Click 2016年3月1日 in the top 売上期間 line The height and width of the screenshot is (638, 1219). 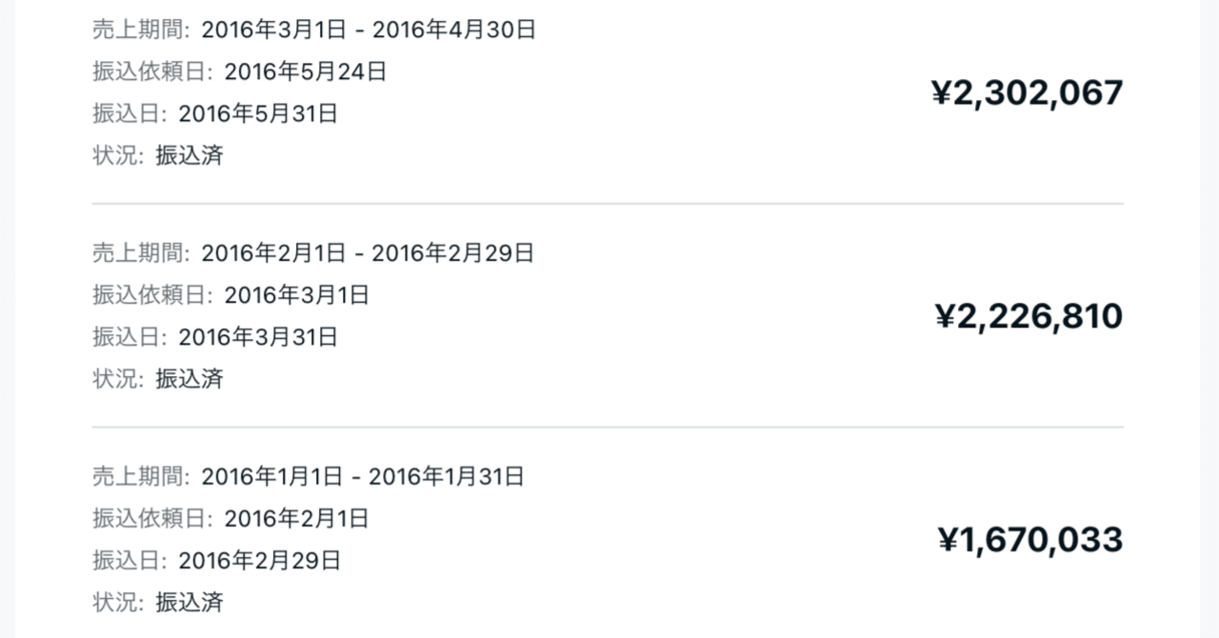273,30
